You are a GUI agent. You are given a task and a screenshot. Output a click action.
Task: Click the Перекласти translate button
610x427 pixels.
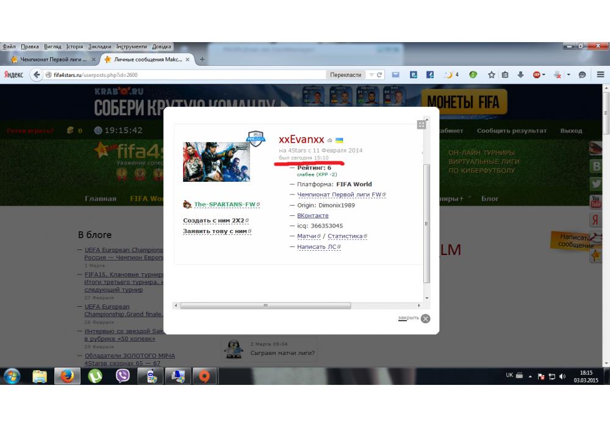tap(345, 74)
